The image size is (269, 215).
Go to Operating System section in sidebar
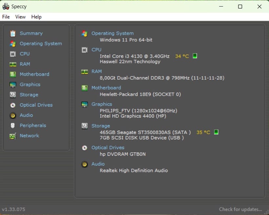(41, 44)
